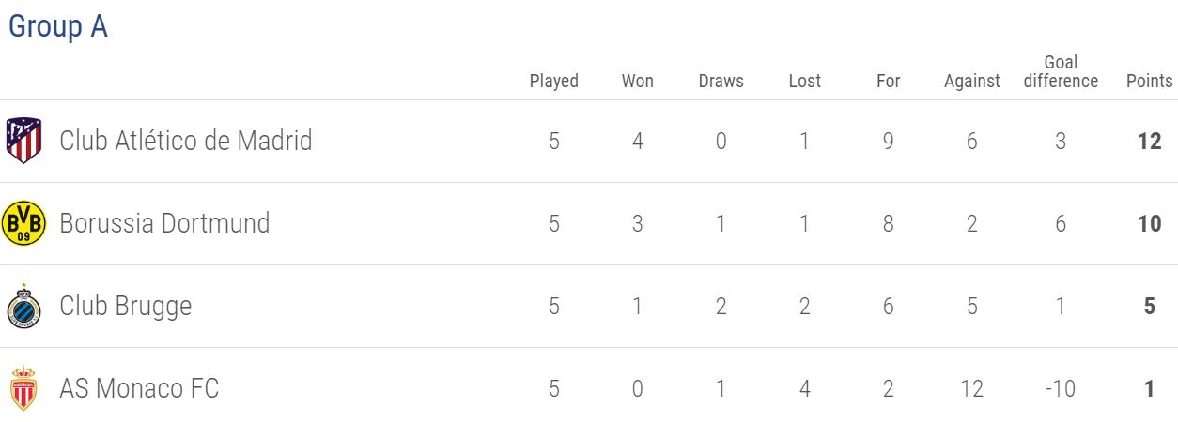Screen dimensions: 1178x422
Task: Click the Won column header
Action: 638,81
